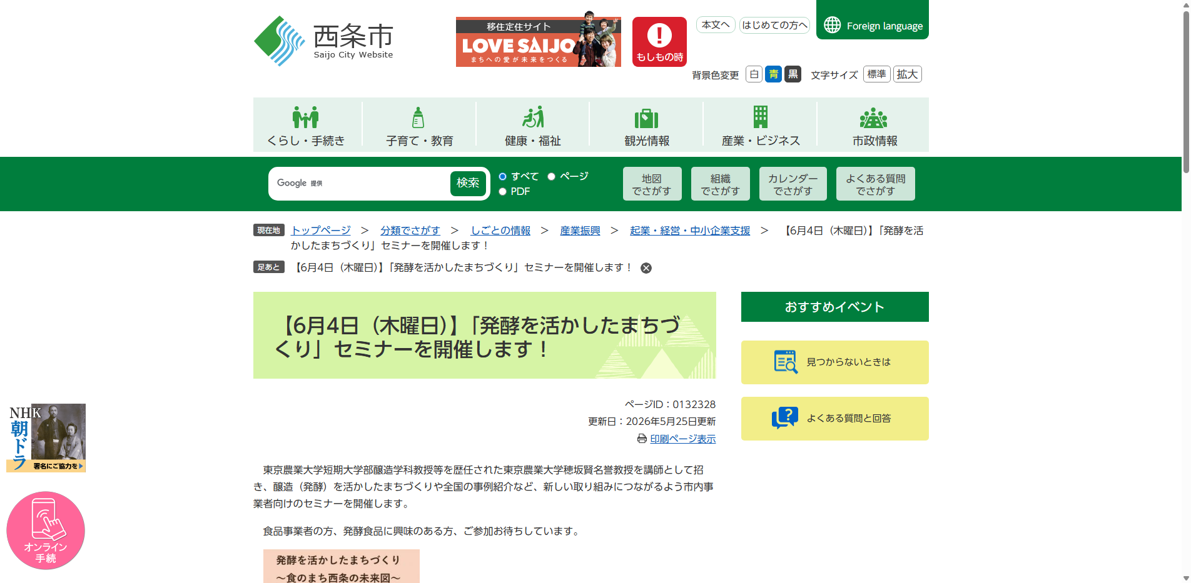This screenshot has height=583, width=1191.
Task: Click the Saijo City logo
Action: [323, 41]
